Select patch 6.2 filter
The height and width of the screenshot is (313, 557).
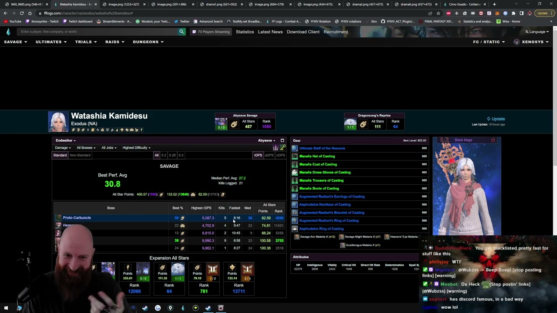point(164,155)
